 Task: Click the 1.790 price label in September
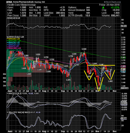71,56
